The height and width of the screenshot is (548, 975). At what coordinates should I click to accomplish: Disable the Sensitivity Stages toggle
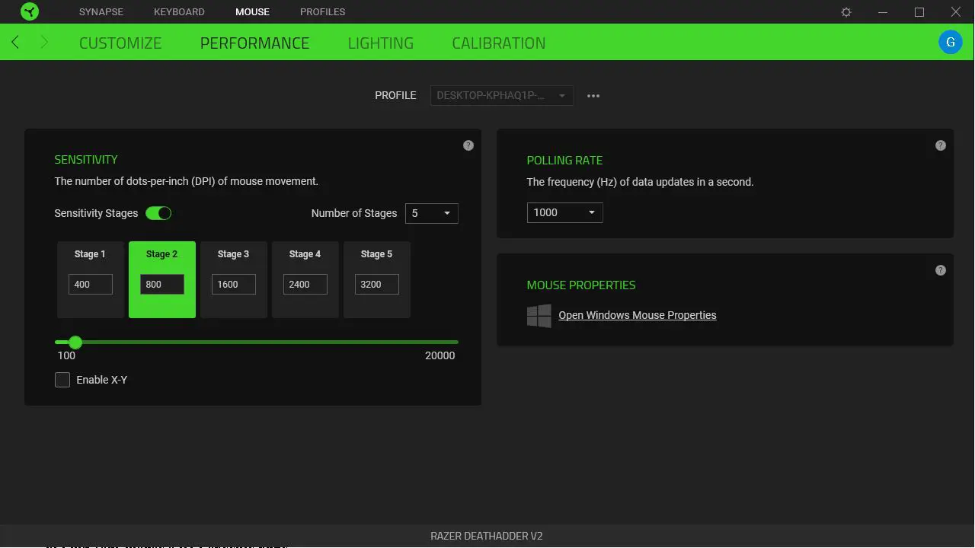[x=158, y=213]
